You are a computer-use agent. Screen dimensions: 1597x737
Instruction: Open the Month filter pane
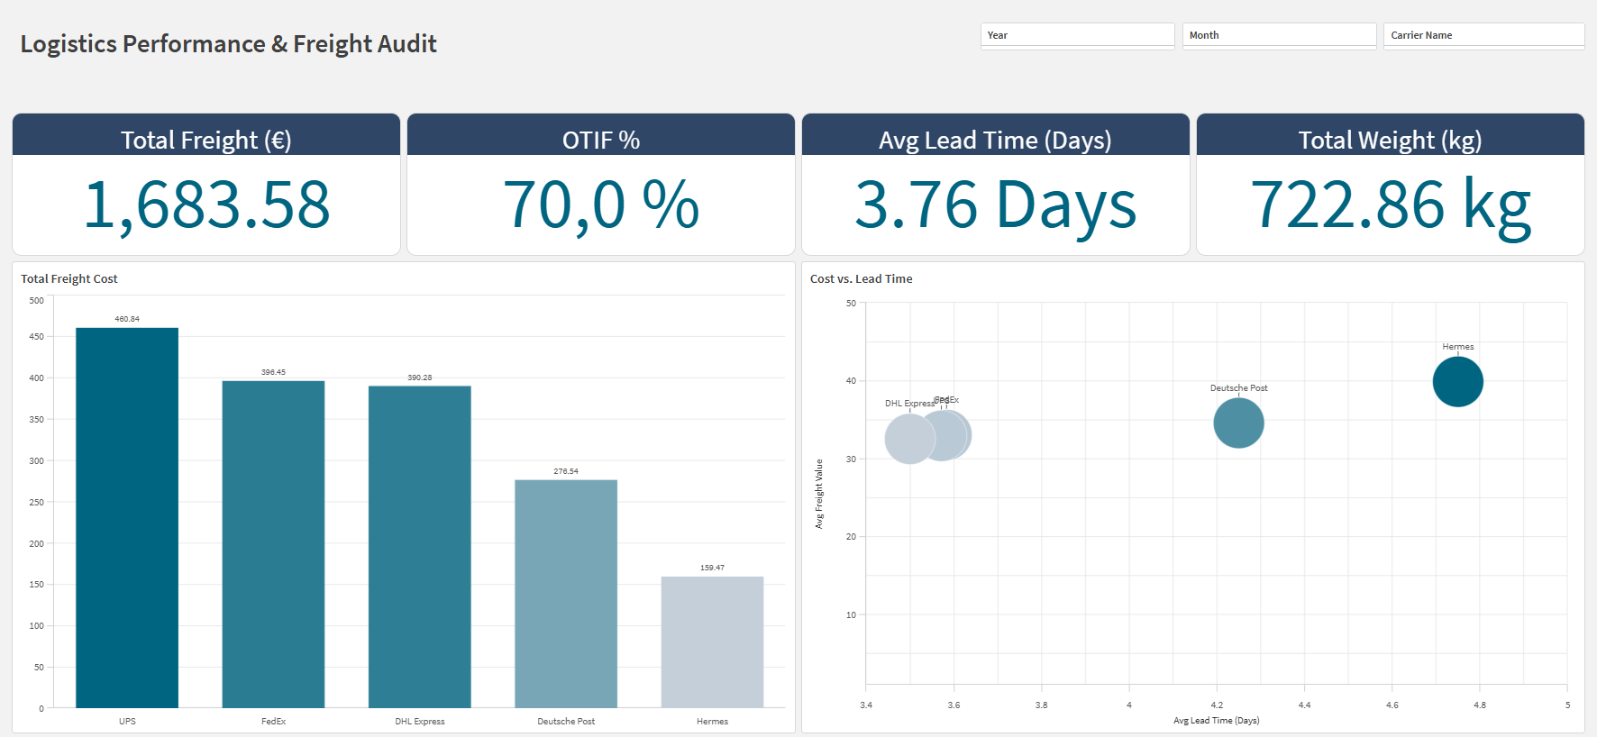click(1279, 35)
